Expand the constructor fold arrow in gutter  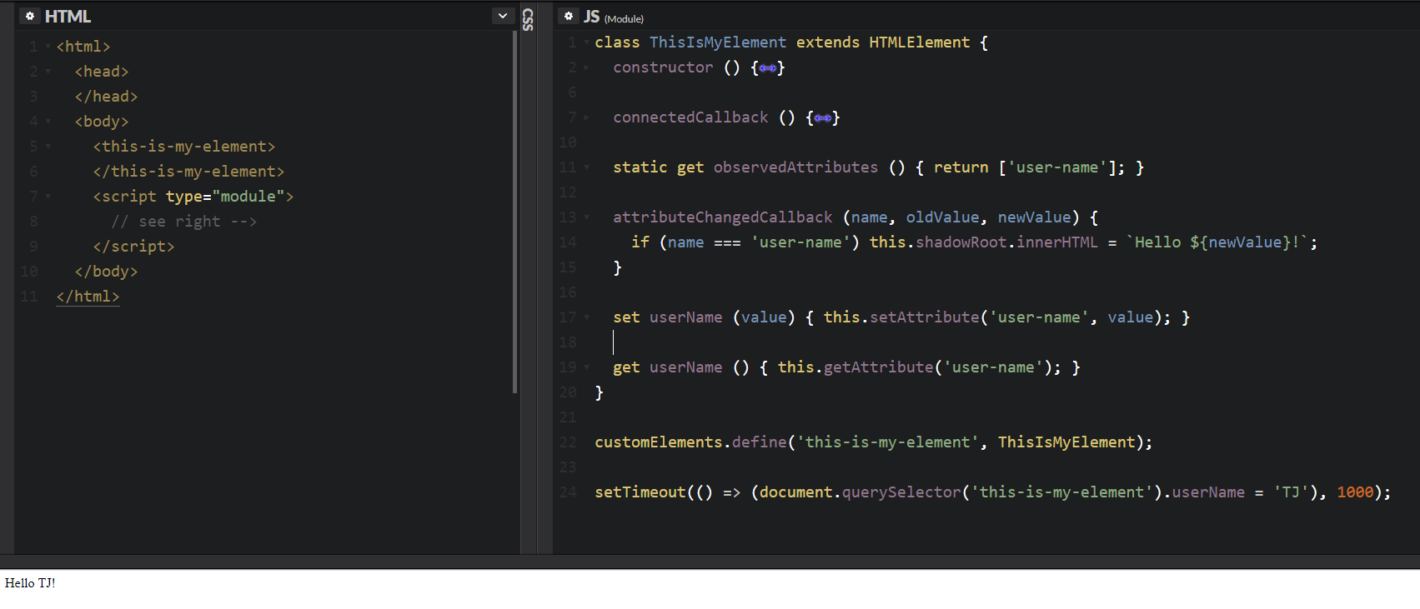click(x=587, y=67)
